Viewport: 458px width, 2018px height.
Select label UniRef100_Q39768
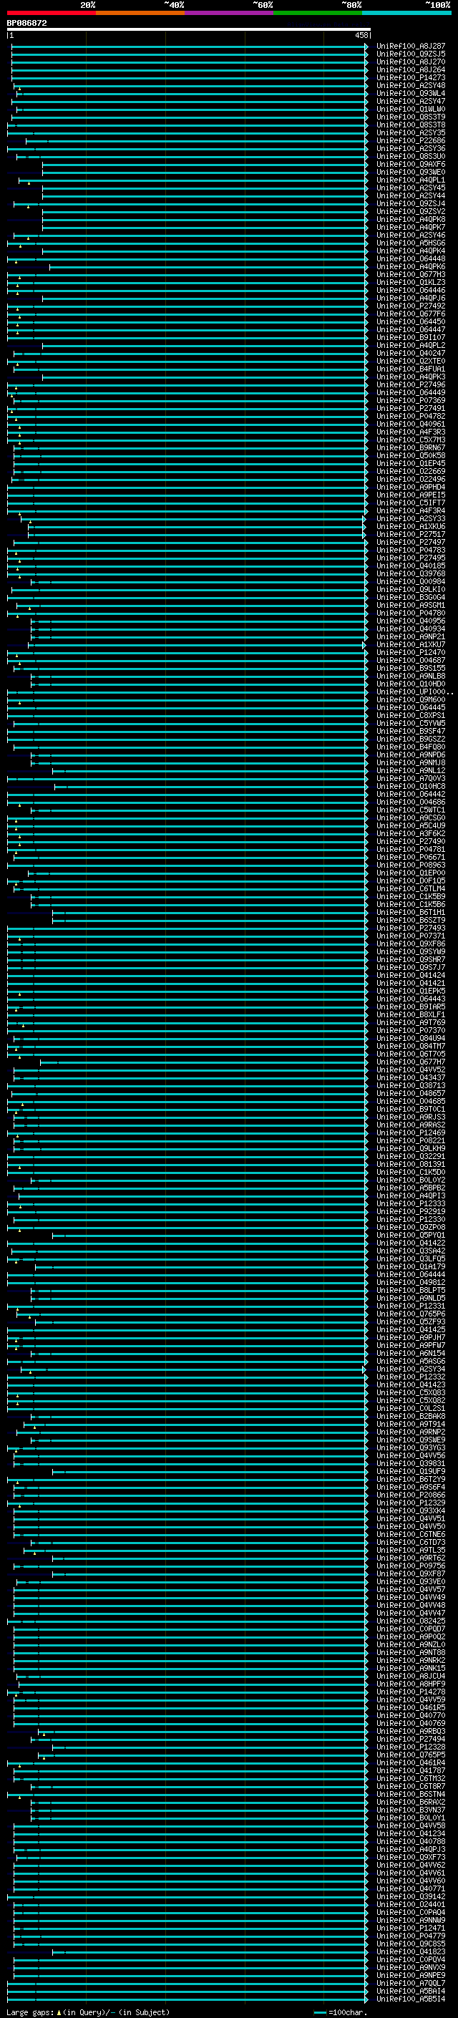click(411, 573)
